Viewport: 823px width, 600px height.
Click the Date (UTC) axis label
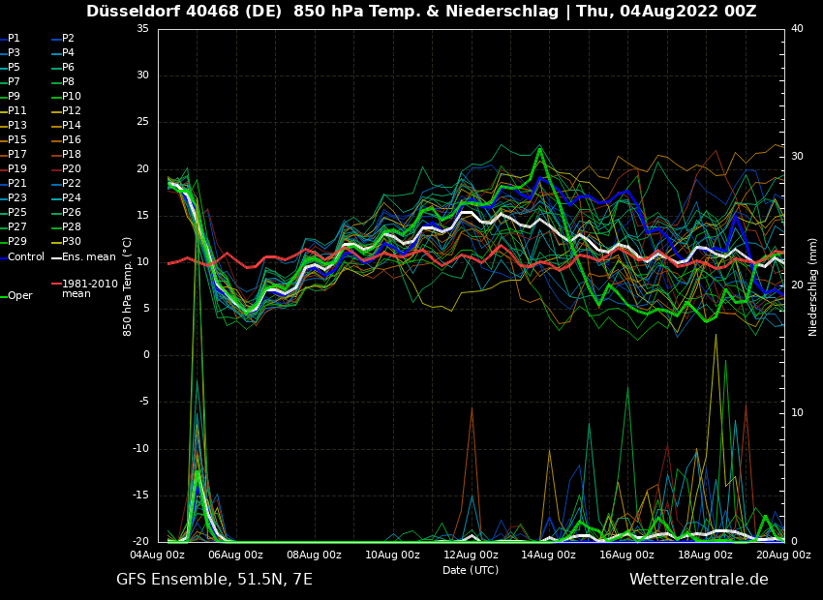[471, 571]
